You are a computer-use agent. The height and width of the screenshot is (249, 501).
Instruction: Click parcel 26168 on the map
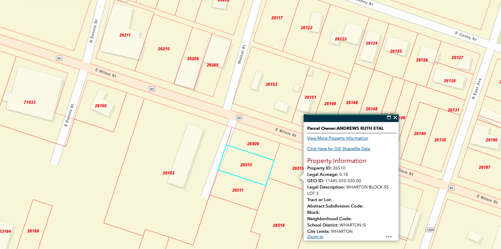click(33, 231)
